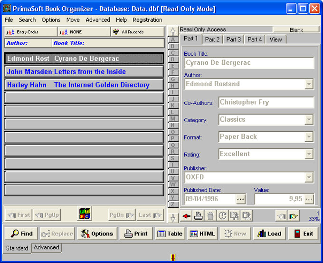Click the Last navigation button
Viewport: 323px width, 263px height.
pyautogui.click(x=150, y=215)
